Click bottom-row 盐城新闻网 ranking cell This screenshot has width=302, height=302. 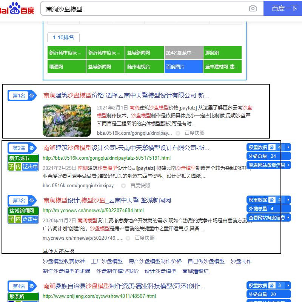(x=105, y=67)
